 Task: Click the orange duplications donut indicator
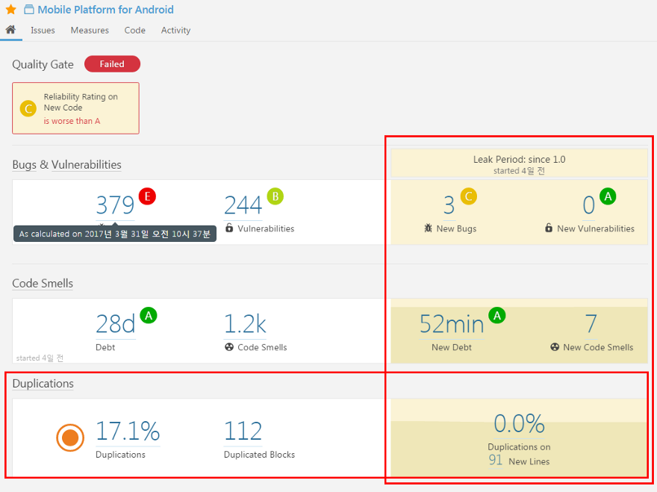pos(70,437)
